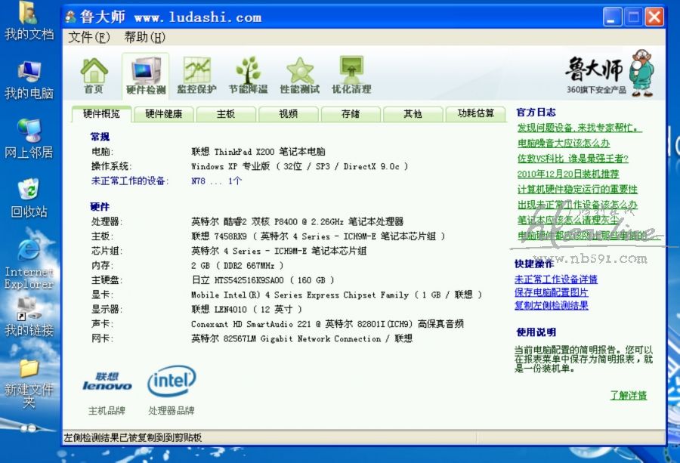Click the 显示器 联想 LEN4010 value
This screenshot has height=463, width=680.
[246, 309]
